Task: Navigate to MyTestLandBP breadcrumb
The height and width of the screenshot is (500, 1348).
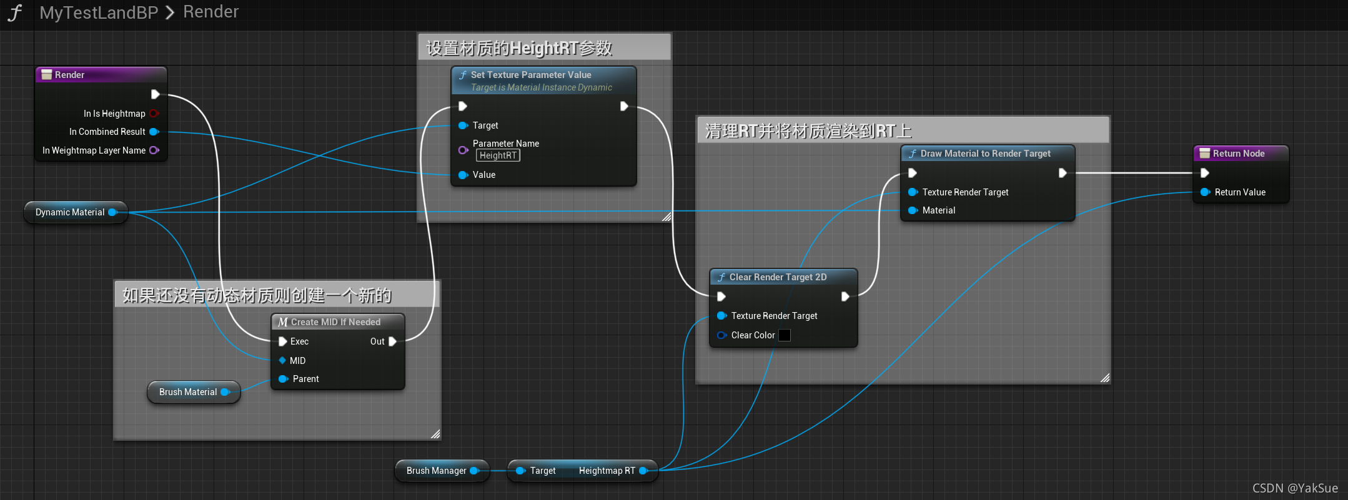Action: click(x=99, y=12)
